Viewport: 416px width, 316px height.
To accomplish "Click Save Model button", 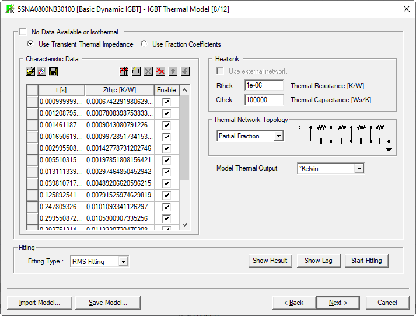I will tap(108, 303).
